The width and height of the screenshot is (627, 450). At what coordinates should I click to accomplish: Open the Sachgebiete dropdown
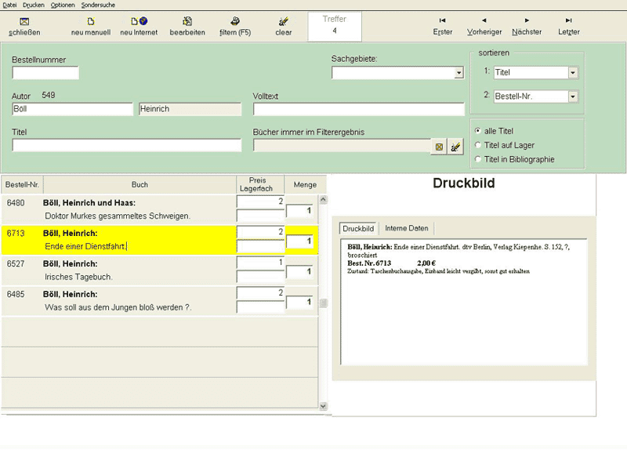(x=459, y=73)
